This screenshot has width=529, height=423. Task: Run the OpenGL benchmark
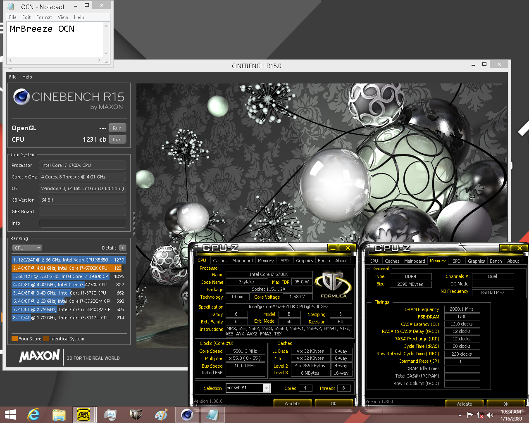coord(117,128)
